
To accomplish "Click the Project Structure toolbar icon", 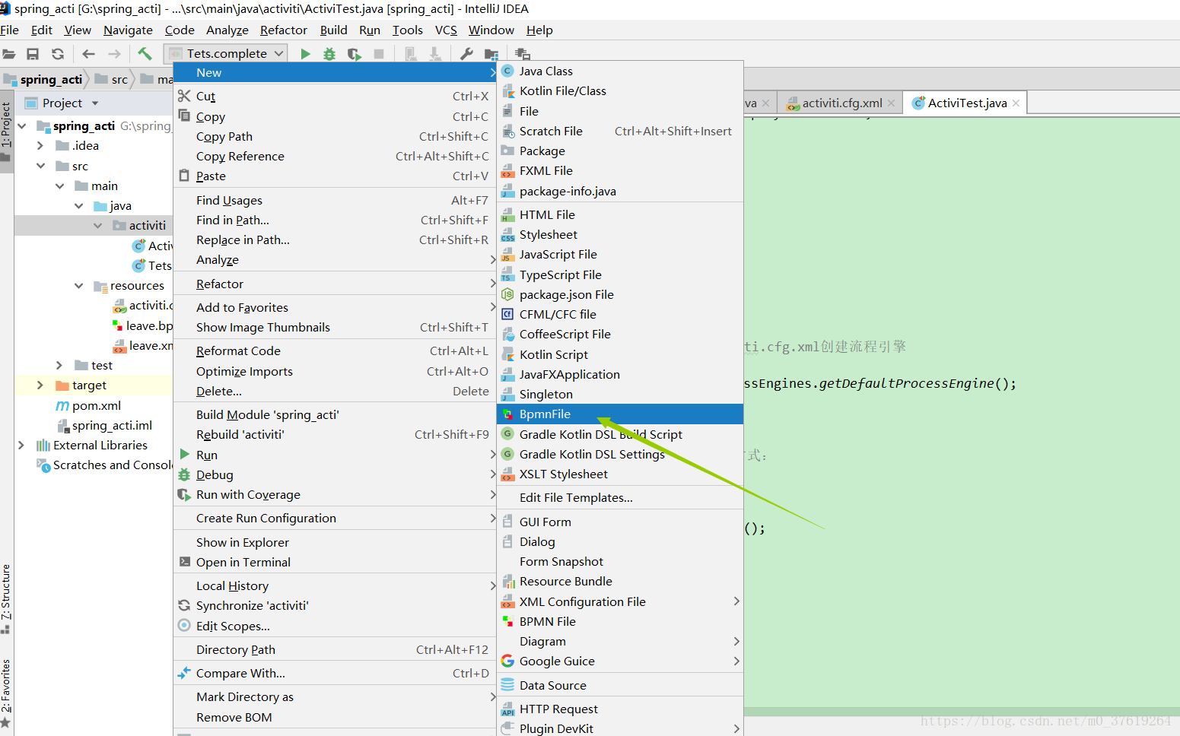I will tap(491, 55).
